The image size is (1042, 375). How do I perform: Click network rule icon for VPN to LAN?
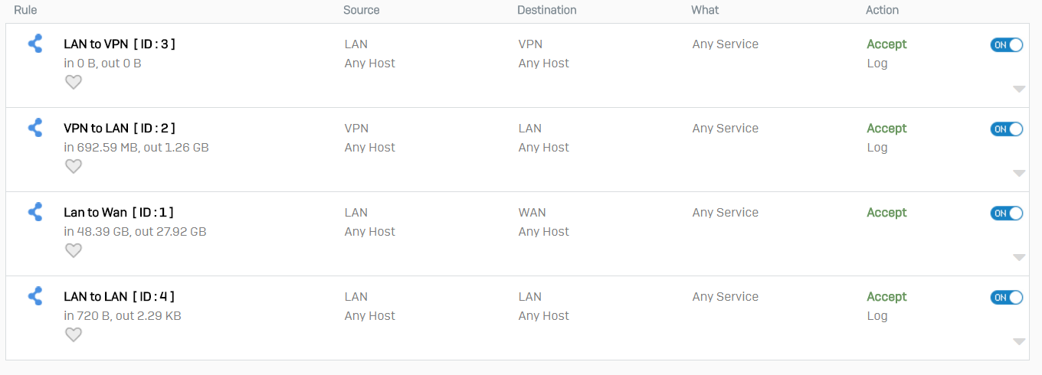point(34,128)
